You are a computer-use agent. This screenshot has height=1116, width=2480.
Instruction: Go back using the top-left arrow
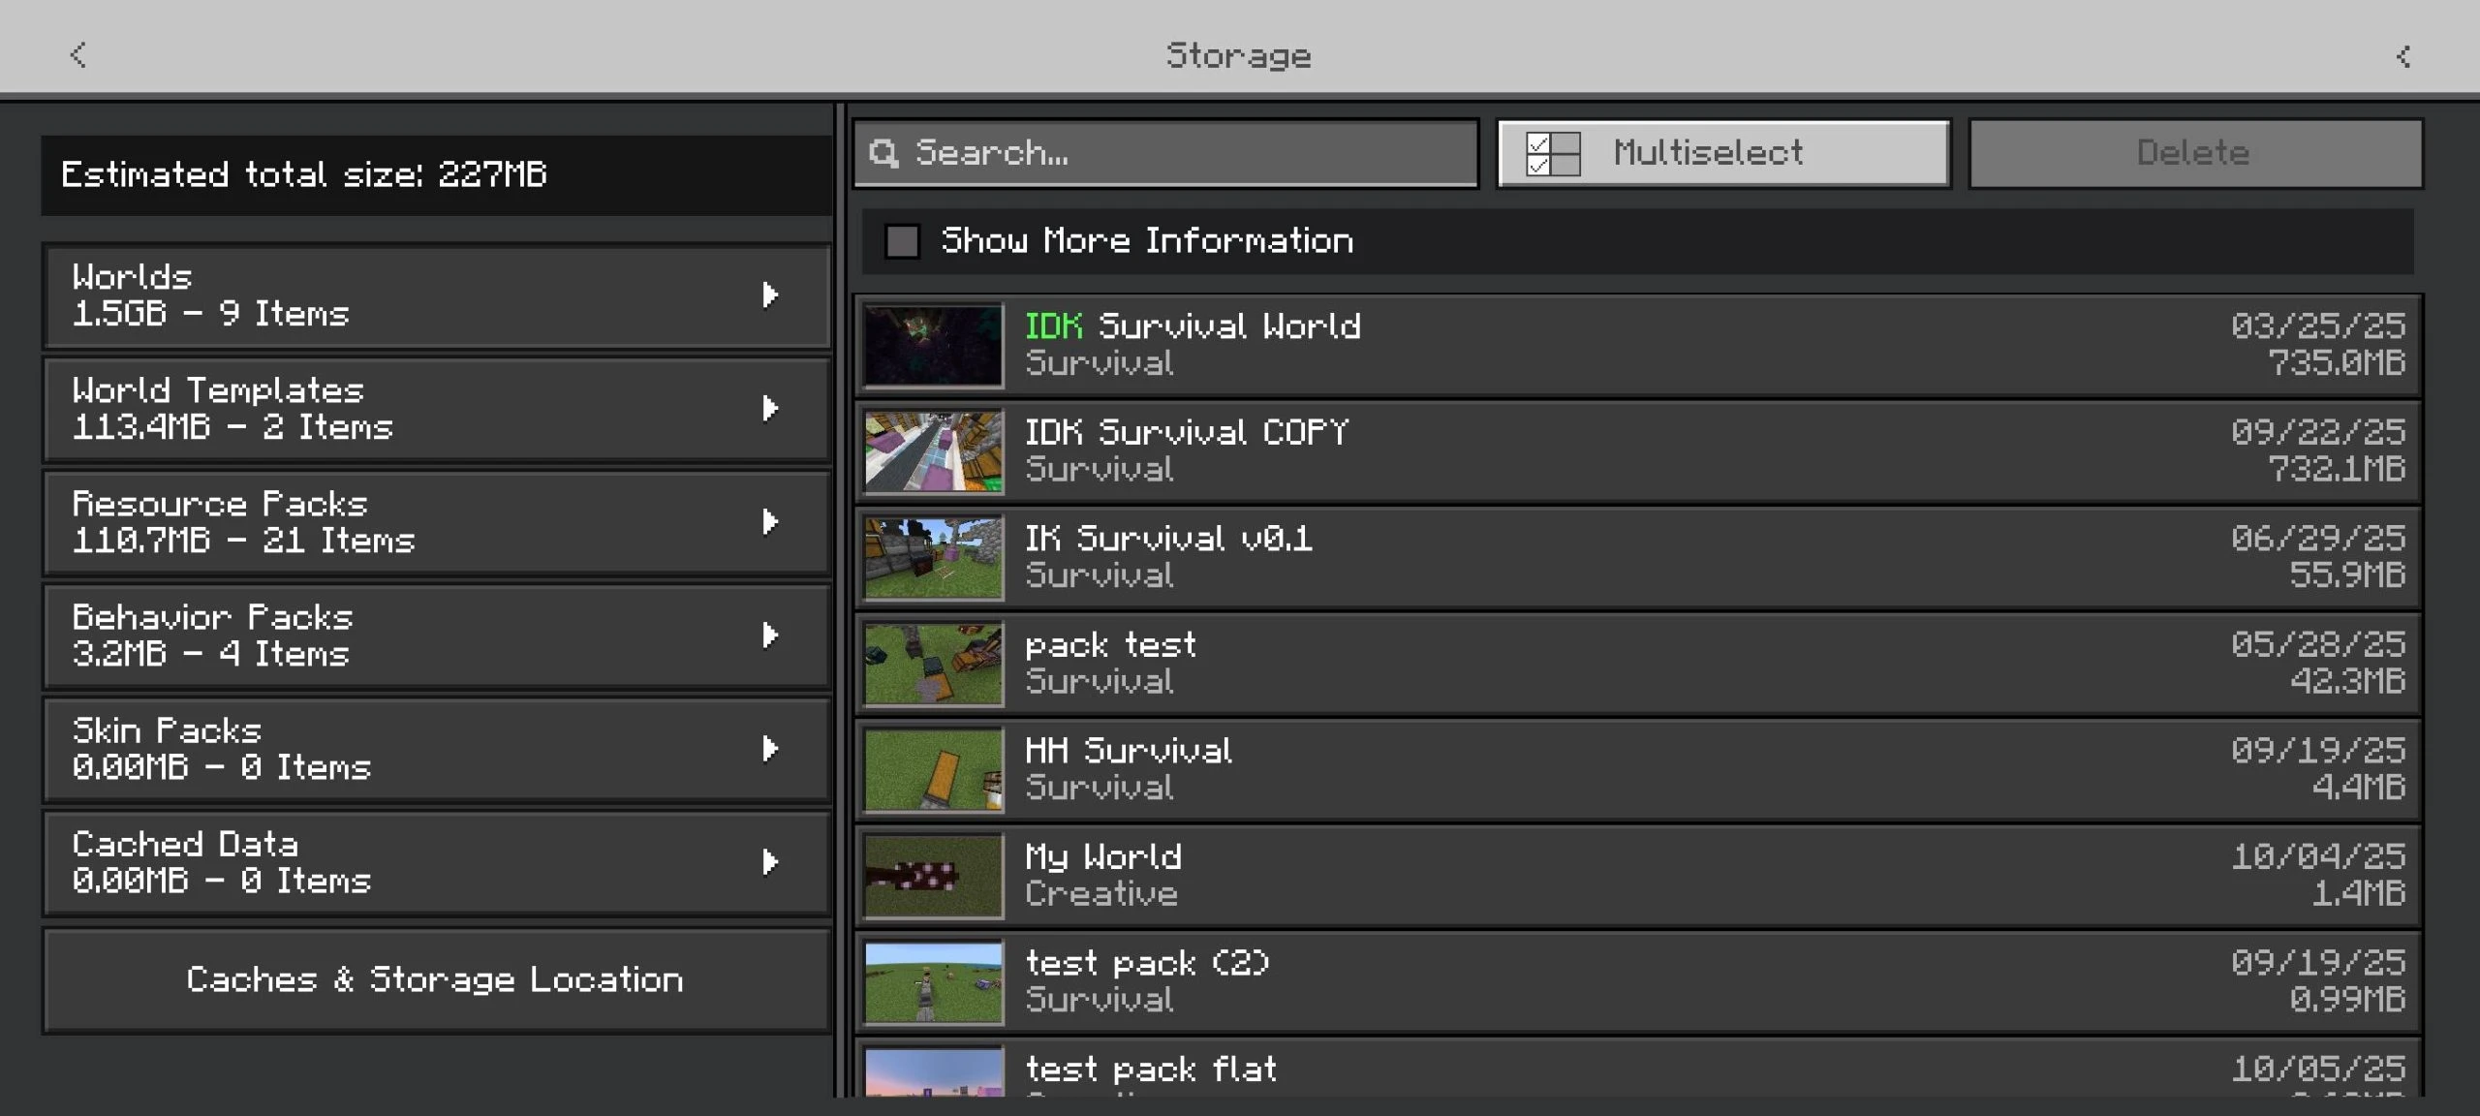coord(78,55)
